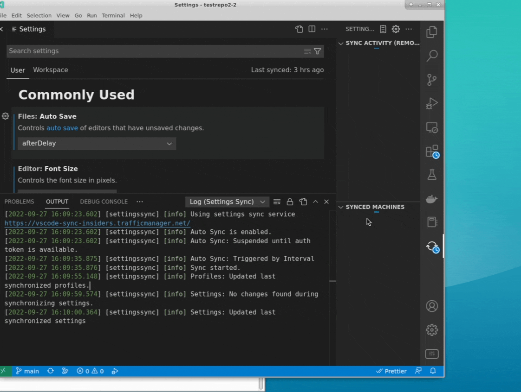The width and height of the screenshot is (521, 392).
Task: Follow the auto save documentation link
Action: pyautogui.click(x=62, y=128)
